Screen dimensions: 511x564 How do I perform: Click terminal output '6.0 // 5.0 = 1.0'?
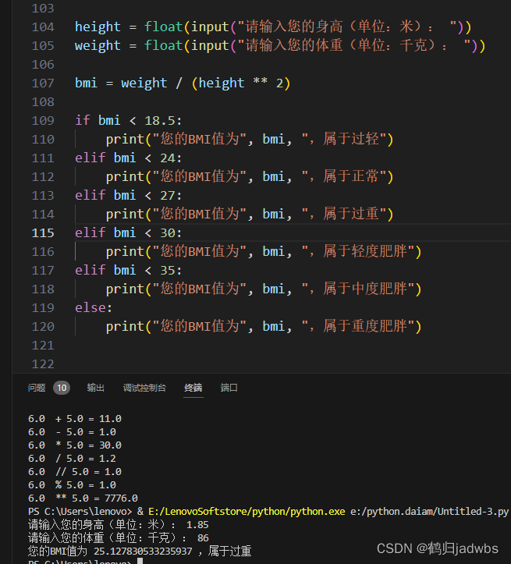[75, 472]
